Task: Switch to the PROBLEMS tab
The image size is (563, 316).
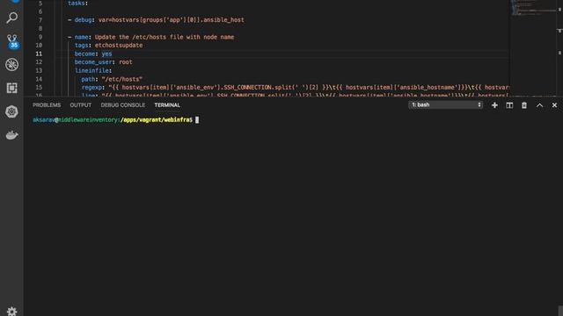Action: pos(47,105)
